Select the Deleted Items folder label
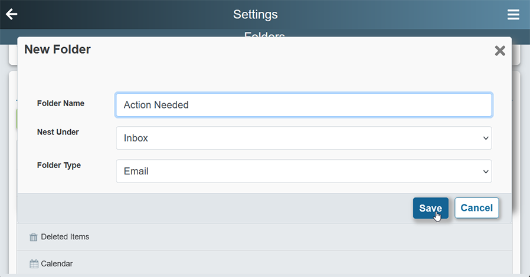Image resolution: width=530 pixels, height=277 pixels. tap(65, 237)
